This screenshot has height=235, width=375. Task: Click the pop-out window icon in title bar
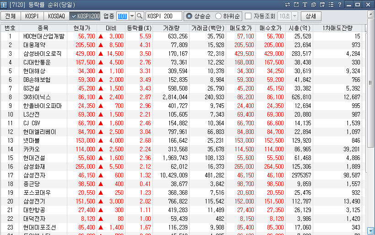pyautogui.click(x=296, y=4)
